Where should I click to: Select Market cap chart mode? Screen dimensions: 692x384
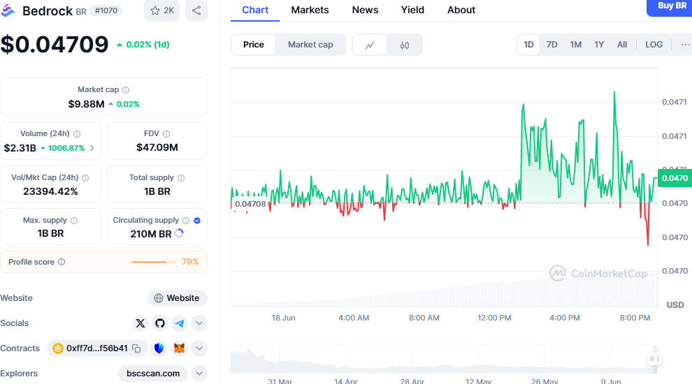coord(310,45)
